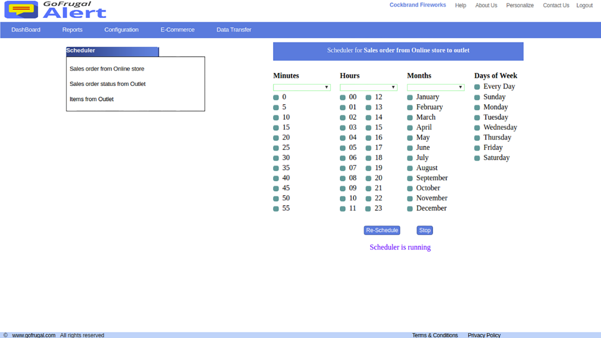Image resolution: width=601 pixels, height=338 pixels.
Task: Open Sales order status from Outlet scheduler
Action: coord(108,84)
